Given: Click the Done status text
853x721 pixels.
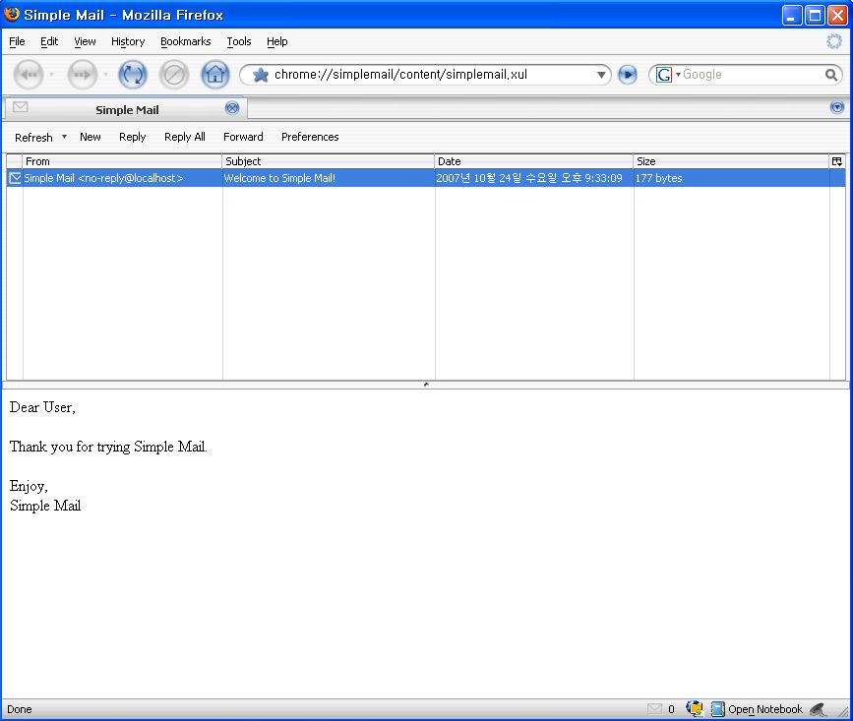Looking at the screenshot, I should pyautogui.click(x=19, y=709).
